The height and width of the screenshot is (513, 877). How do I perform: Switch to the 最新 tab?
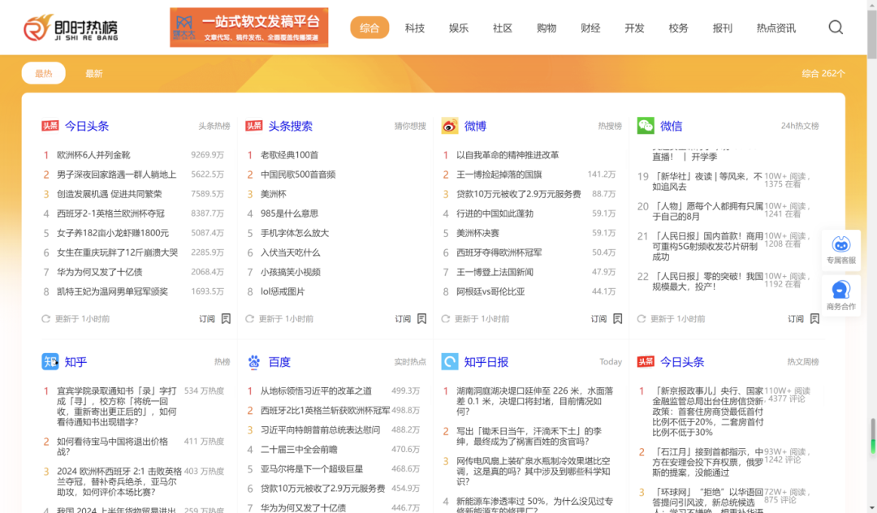coord(94,74)
